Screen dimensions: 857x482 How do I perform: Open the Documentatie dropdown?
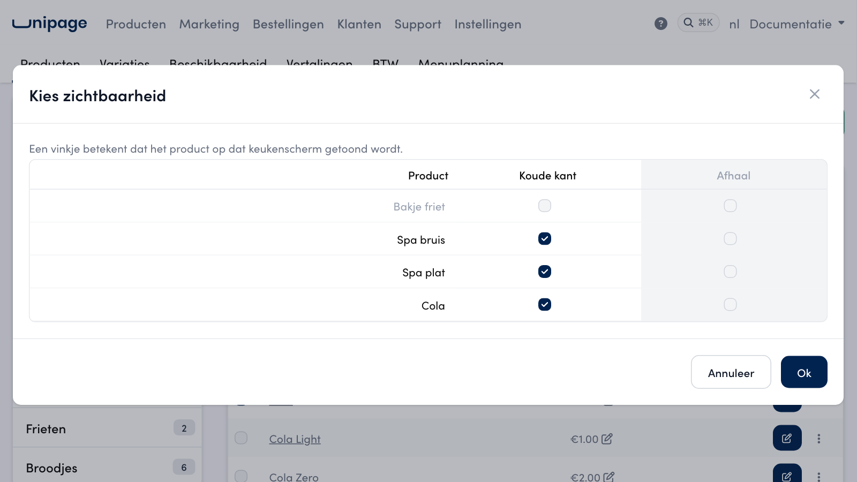pos(797,24)
